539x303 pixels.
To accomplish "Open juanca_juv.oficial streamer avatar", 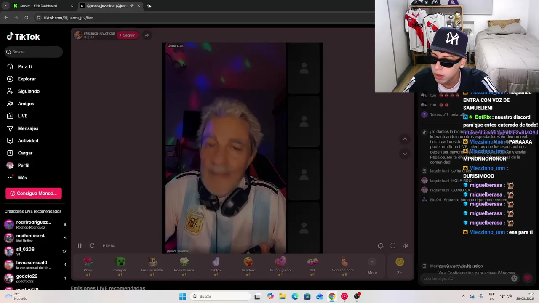I will pos(78,35).
